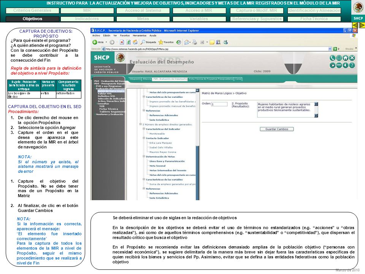Click the edit document icon in browser toolbar

202,42
